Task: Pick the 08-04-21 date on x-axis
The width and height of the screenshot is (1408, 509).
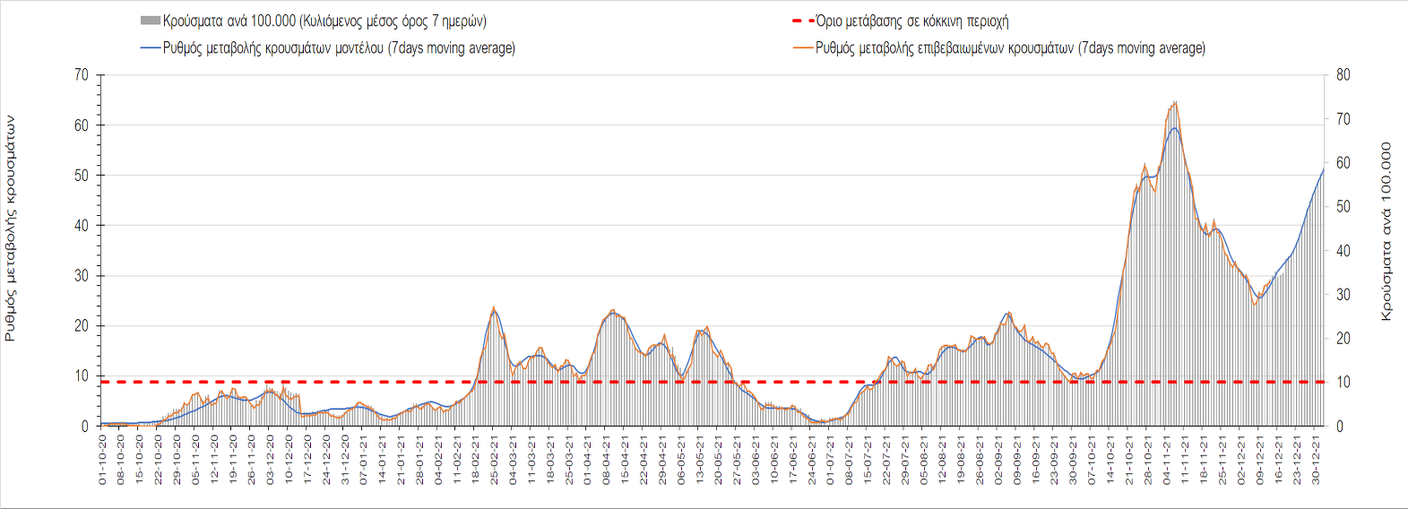Action: (x=607, y=461)
